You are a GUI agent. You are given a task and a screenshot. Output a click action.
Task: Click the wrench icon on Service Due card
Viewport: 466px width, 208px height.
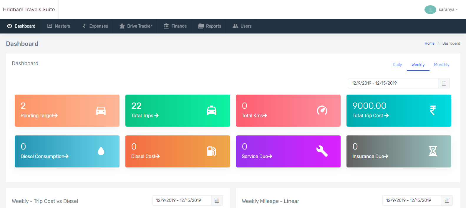point(322,151)
